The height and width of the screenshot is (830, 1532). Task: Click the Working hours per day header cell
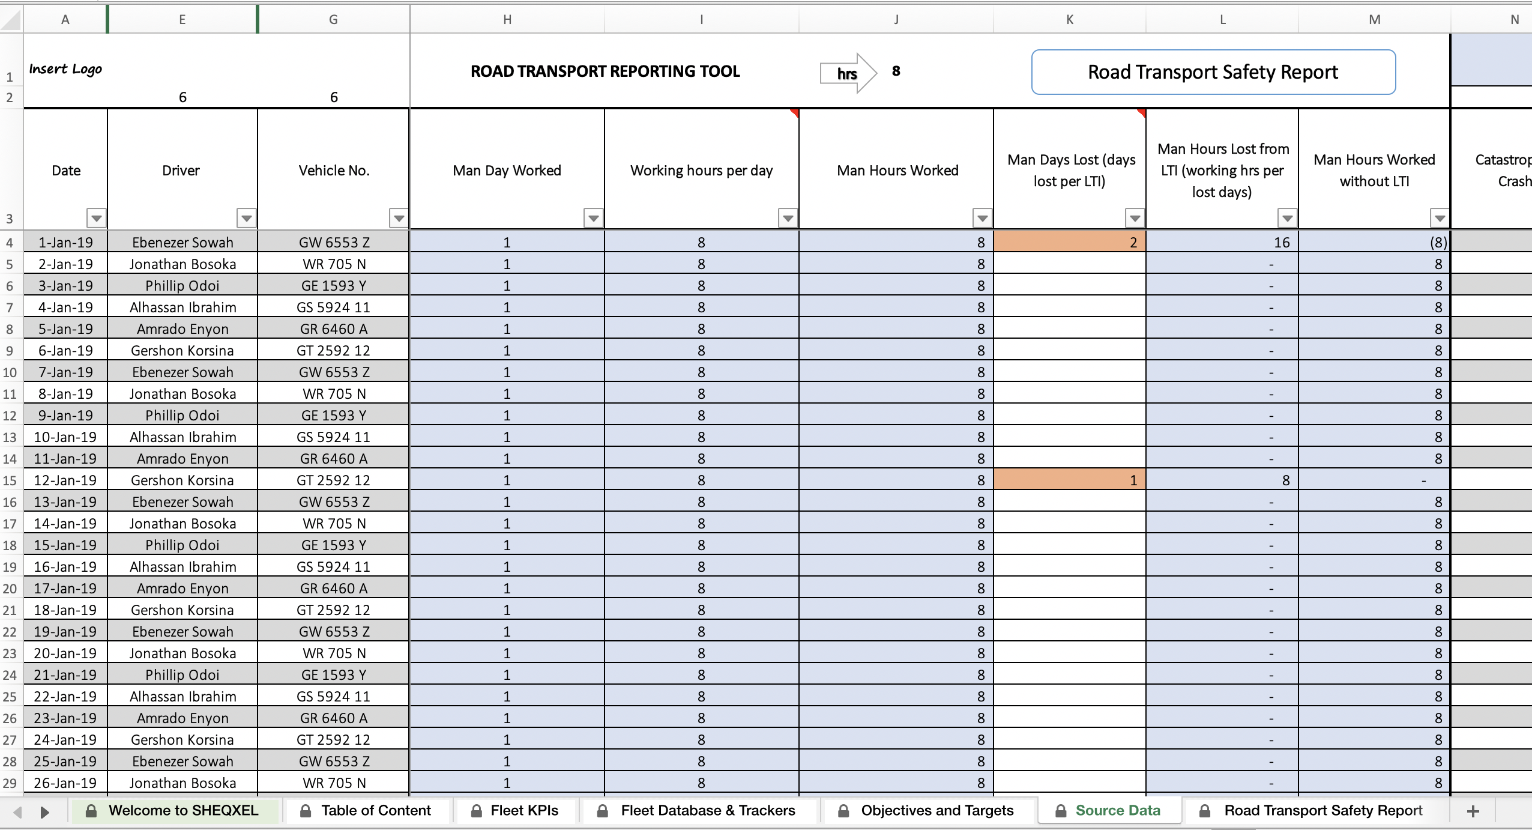(702, 169)
